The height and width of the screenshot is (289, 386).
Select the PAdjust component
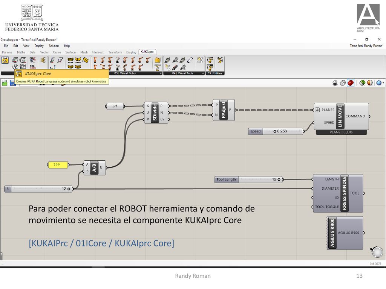tap(224, 110)
